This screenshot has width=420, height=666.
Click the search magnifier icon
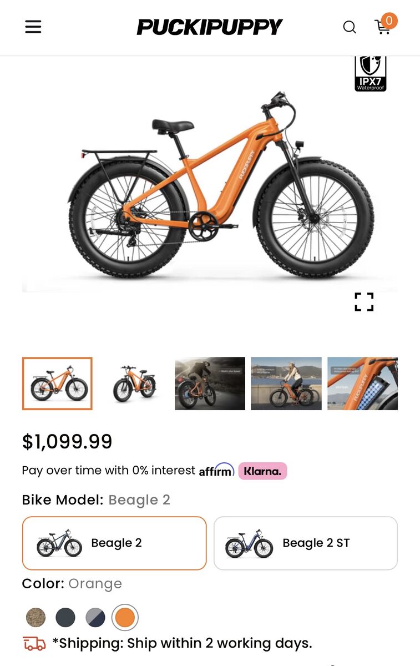350,27
